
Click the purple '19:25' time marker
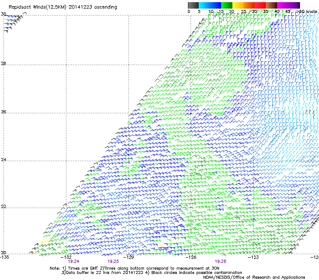113,261
